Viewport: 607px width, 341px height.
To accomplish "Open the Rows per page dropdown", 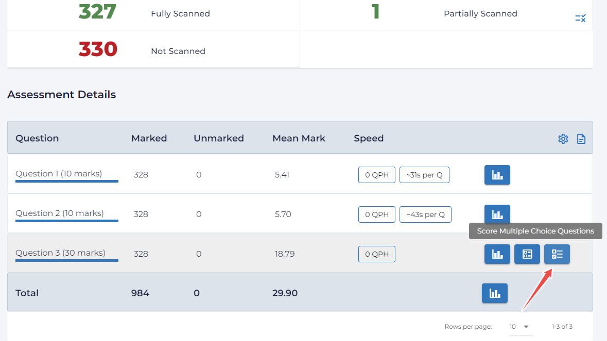I will (x=520, y=327).
